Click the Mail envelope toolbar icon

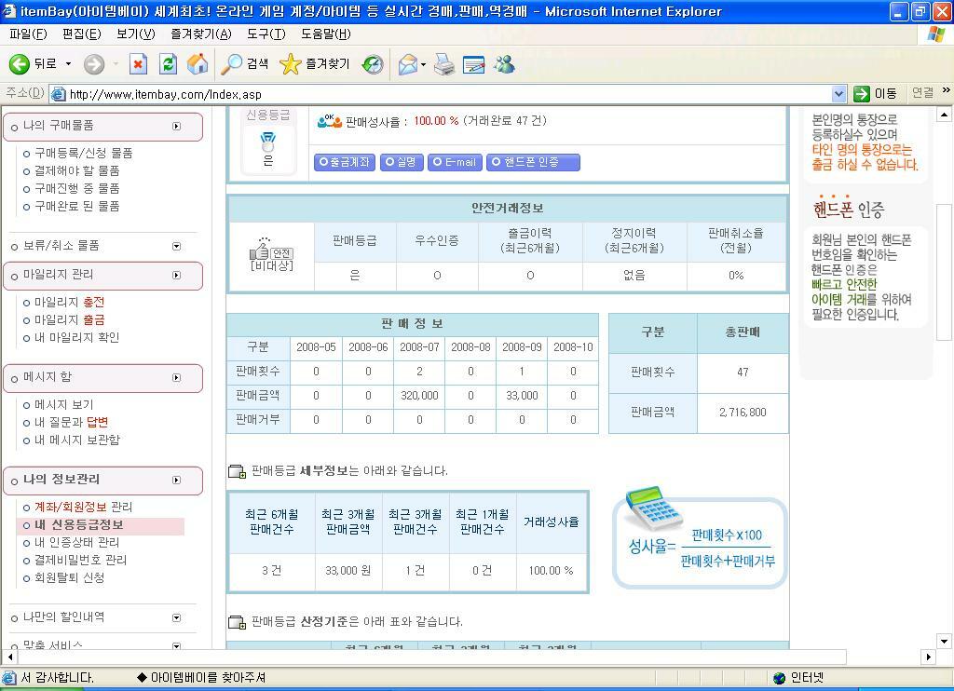pos(408,64)
